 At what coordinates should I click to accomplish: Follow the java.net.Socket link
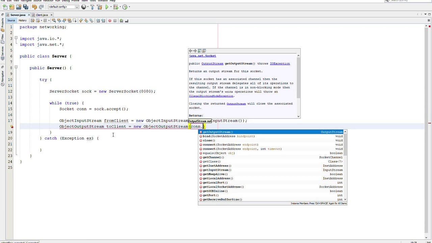click(x=202, y=56)
